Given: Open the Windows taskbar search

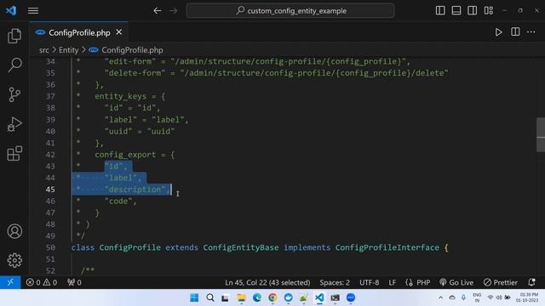Looking at the screenshot, I should tap(210, 297).
